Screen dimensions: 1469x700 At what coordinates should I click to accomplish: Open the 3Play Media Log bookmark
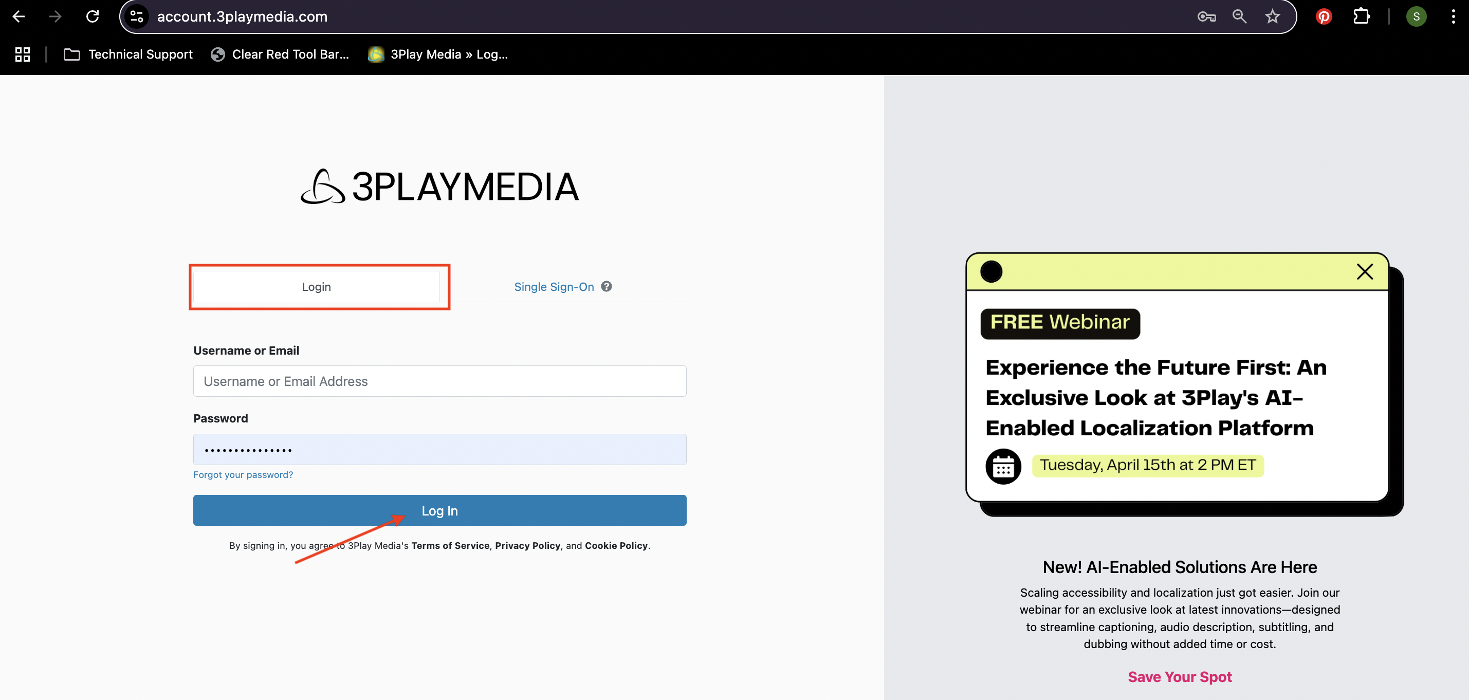click(438, 54)
